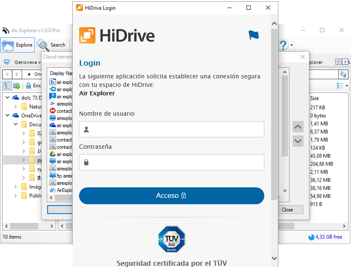Click the Close button in Cloud servers dialog
The image size is (351, 267).
pyautogui.click(x=287, y=210)
